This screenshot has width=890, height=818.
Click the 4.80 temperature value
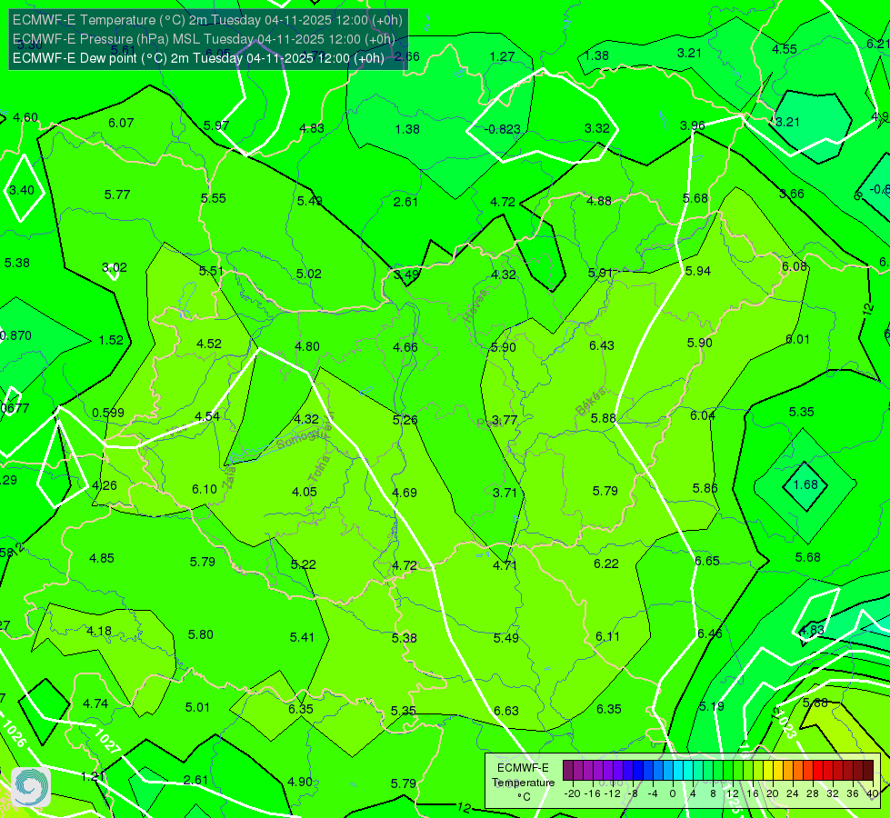pyautogui.click(x=307, y=346)
